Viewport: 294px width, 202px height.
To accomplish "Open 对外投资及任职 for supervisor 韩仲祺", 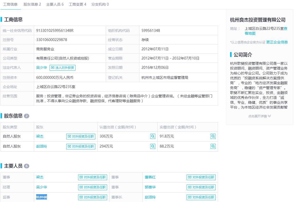I will click(92, 197).
